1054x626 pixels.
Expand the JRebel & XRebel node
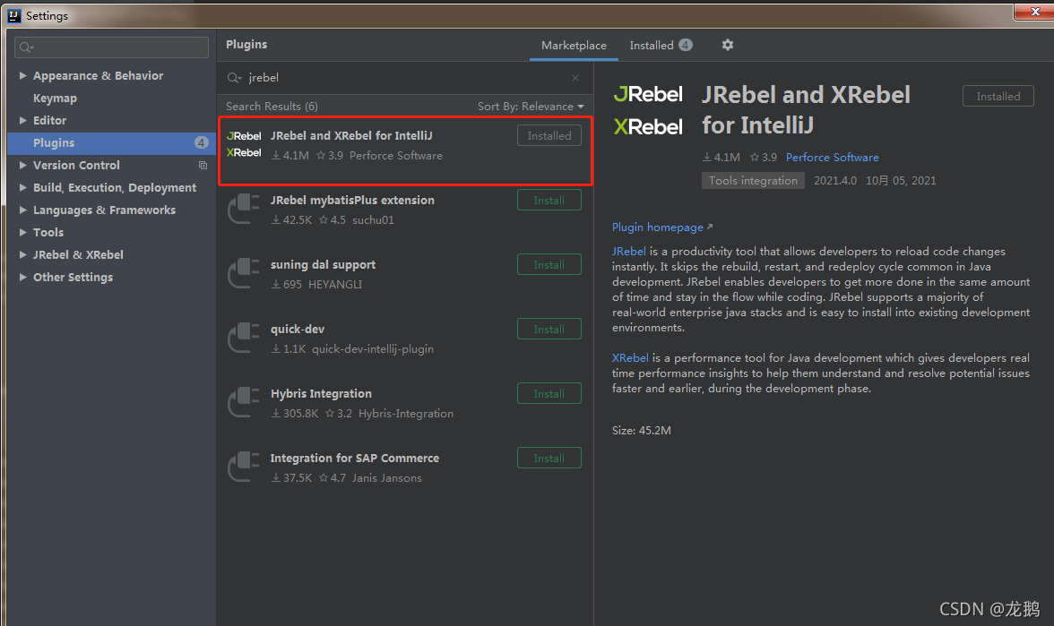tap(23, 254)
